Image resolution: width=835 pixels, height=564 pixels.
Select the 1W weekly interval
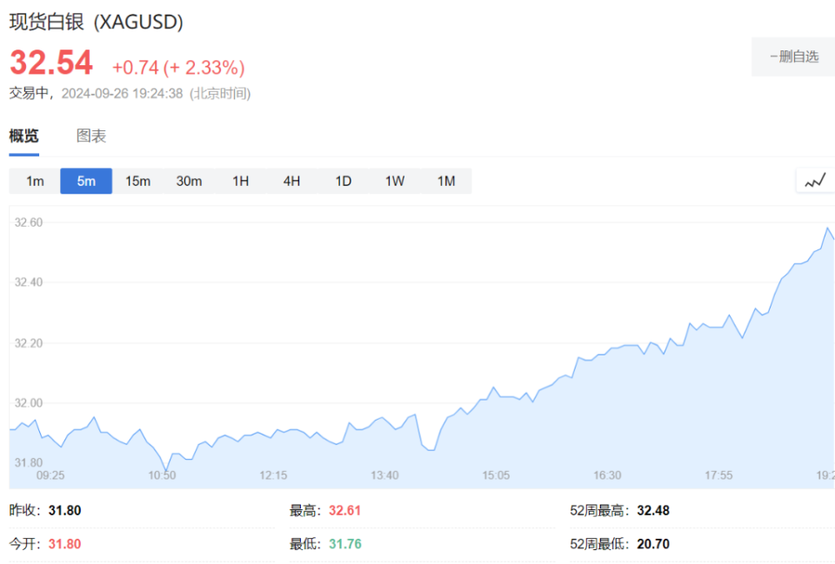(395, 181)
